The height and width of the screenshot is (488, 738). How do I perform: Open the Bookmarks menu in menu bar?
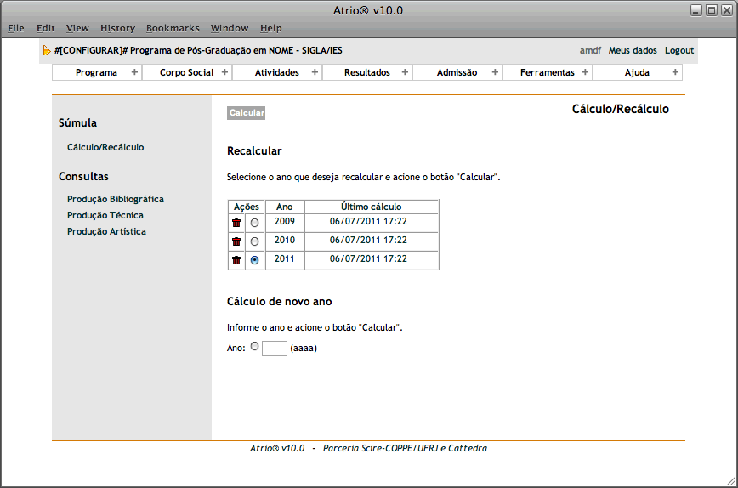coord(173,28)
